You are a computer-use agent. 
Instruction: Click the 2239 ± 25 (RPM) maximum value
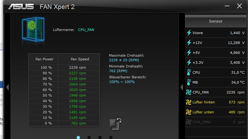click(124, 60)
